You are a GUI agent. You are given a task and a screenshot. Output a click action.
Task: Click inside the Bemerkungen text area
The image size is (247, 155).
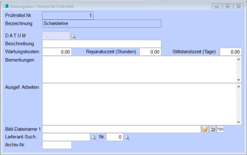point(139,69)
